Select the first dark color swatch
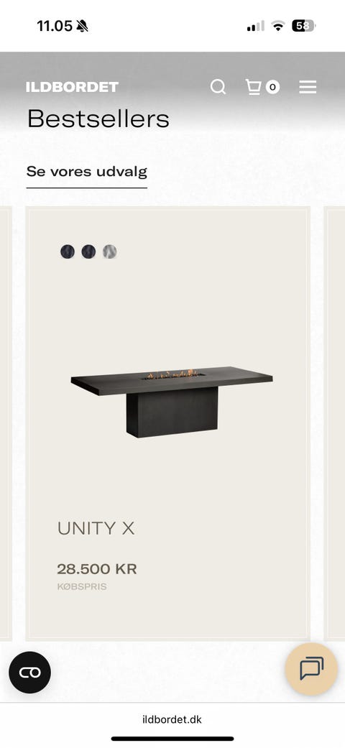The height and width of the screenshot is (748, 345). tap(68, 251)
